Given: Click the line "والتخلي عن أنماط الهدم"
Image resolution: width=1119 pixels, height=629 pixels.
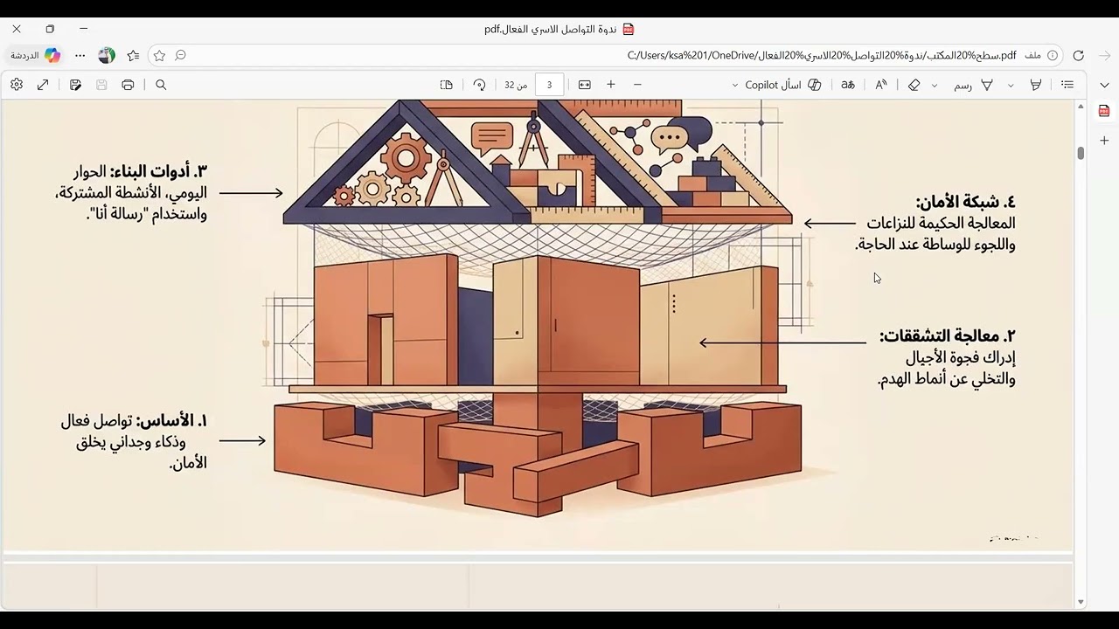Looking at the screenshot, I should point(946,379).
